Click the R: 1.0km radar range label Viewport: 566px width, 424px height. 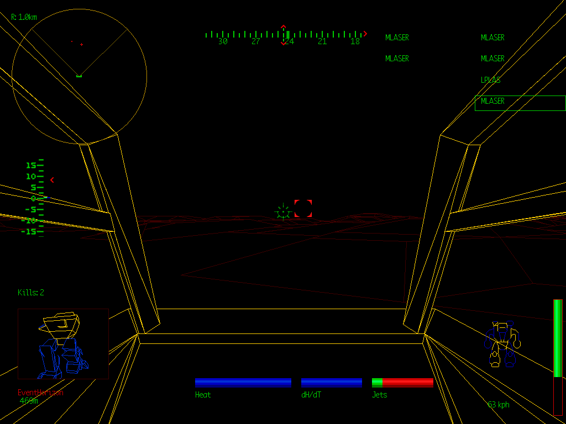[24, 17]
